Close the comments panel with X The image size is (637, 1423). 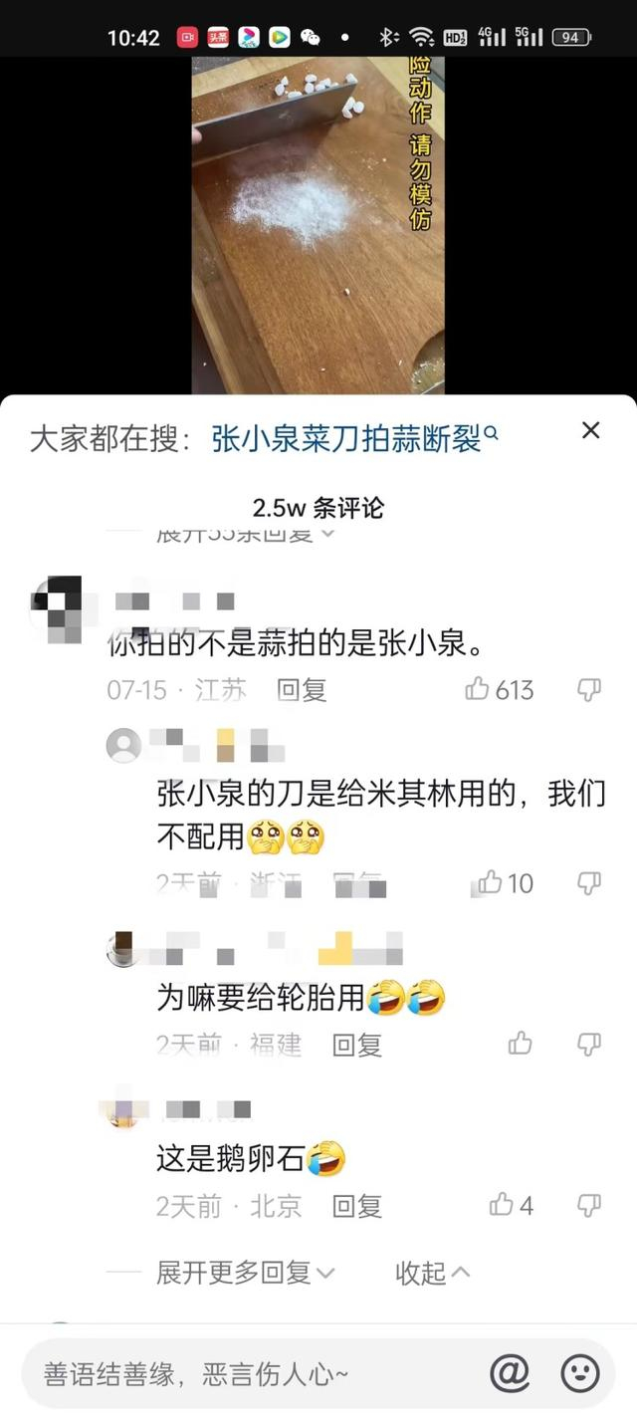point(591,430)
